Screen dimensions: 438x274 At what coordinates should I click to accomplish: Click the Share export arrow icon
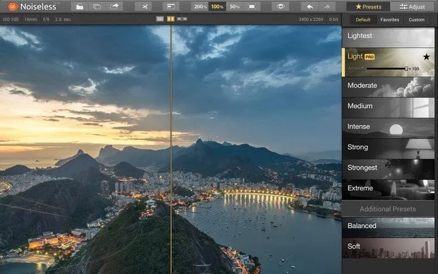[116, 7]
